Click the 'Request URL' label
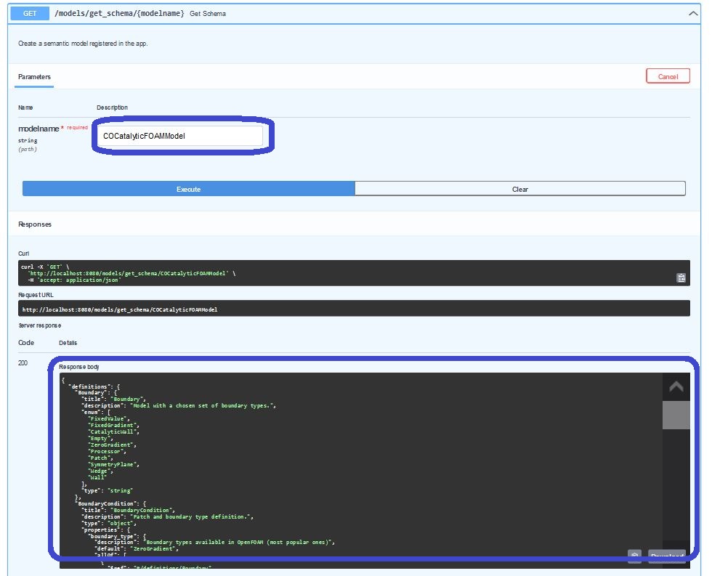 tap(36, 295)
